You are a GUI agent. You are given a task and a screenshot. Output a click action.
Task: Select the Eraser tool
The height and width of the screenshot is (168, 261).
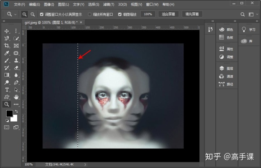point(16,68)
